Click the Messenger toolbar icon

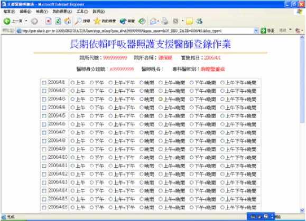199,21
